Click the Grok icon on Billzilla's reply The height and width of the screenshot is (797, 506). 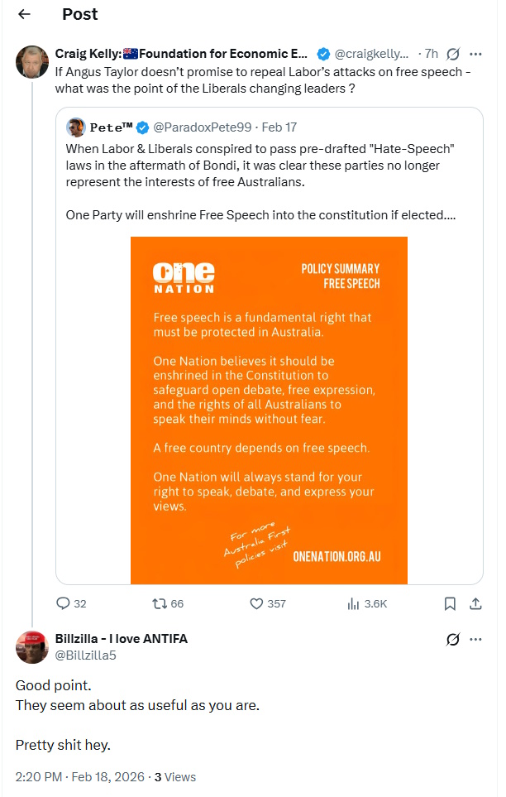coord(452,639)
